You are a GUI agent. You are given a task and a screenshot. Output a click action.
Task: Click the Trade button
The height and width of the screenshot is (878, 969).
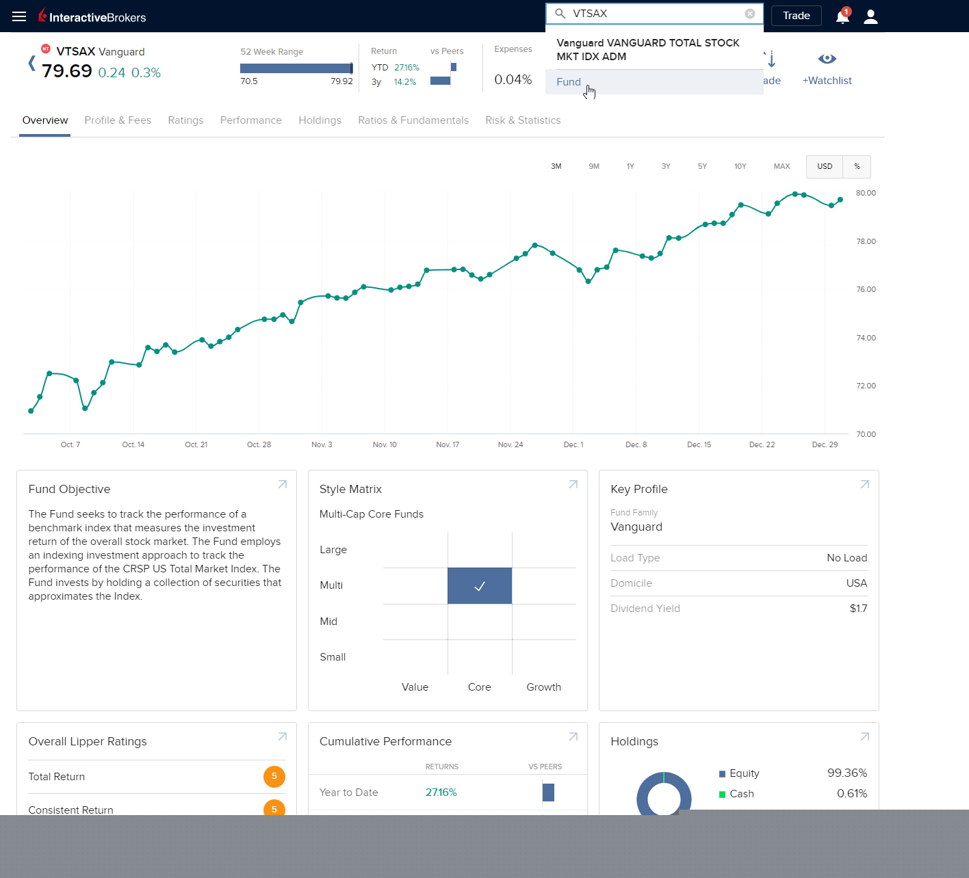797,16
